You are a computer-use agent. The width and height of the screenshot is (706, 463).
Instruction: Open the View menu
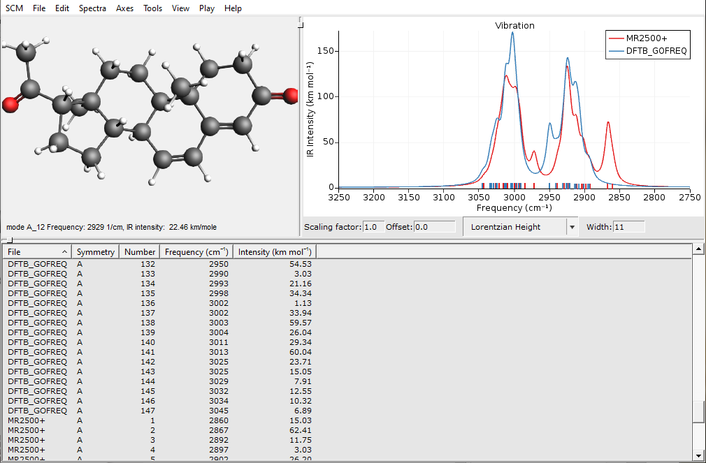pos(180,8)
